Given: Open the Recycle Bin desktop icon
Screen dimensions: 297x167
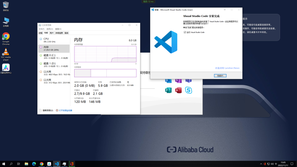Looking at the screenshot, I should pos(6,6).
